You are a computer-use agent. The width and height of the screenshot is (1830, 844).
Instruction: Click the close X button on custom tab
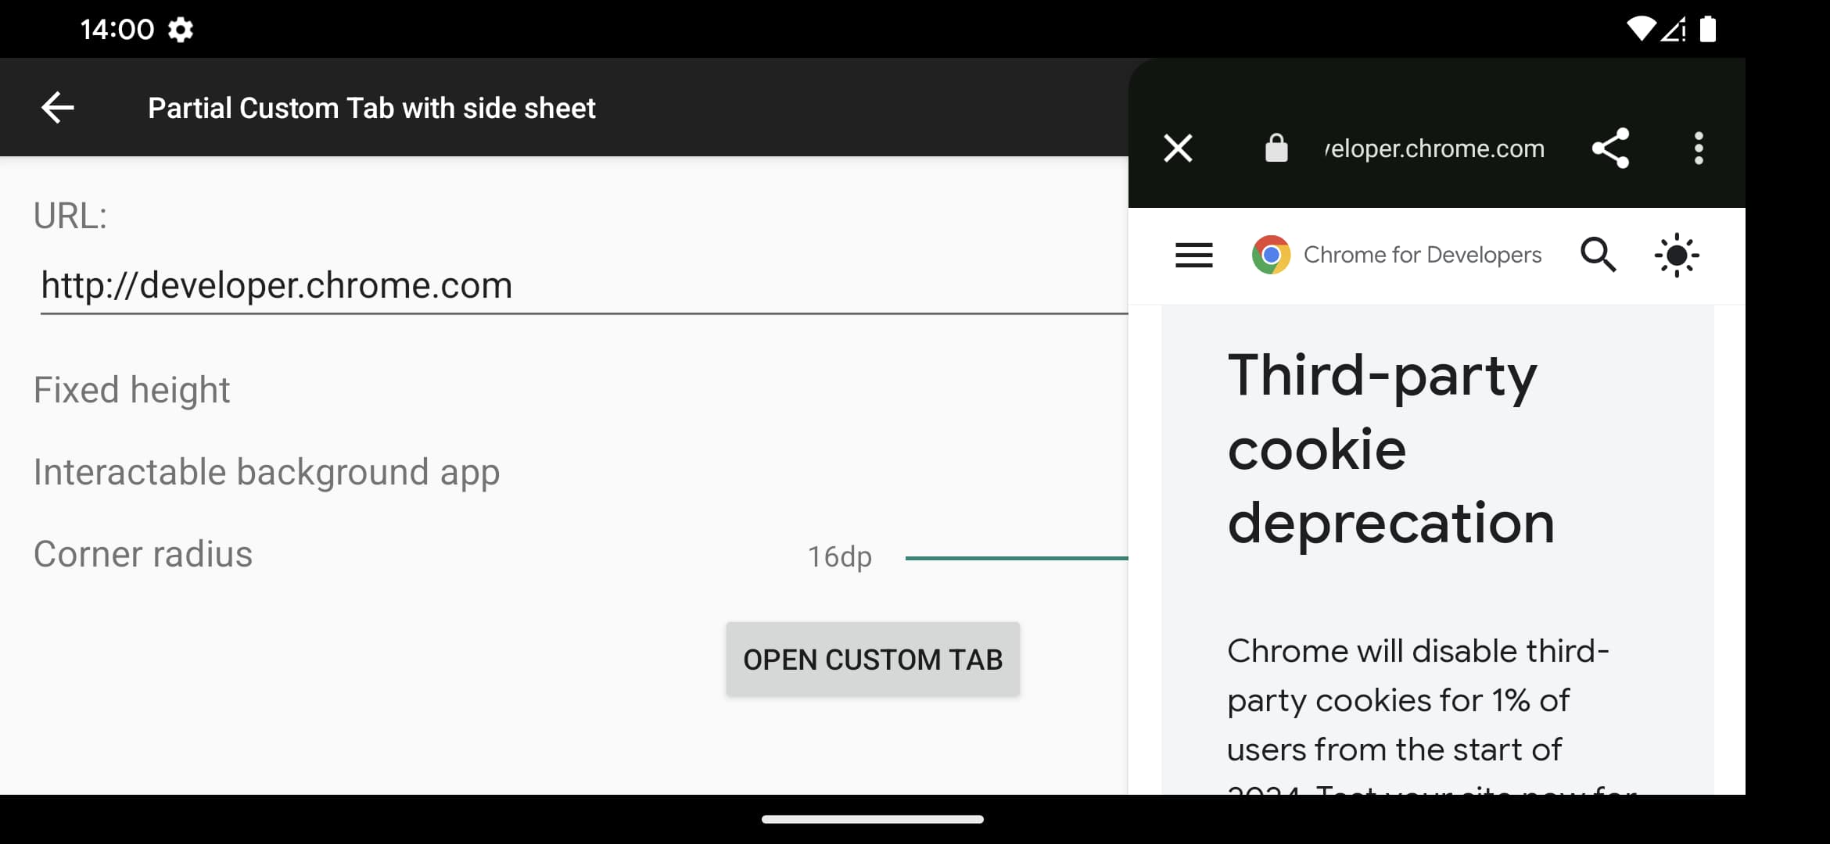point(1178,148)
